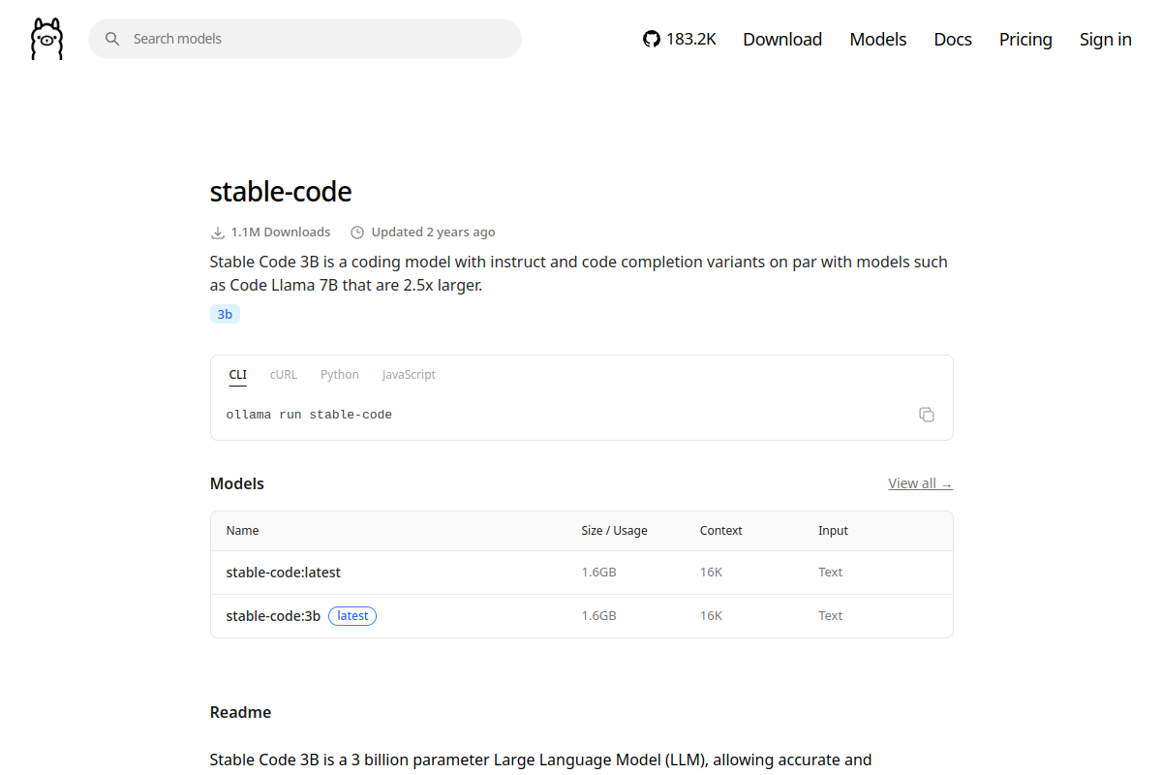This screenshot has height=775, width=1162.
Task: Click 1.6GB in stable-code:latest row
Action: pyautogui.click(x=598, y=573)
